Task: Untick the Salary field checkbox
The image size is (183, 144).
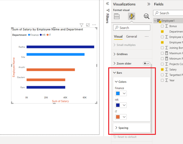Action: pyautogui.click(x=162, y=70)
